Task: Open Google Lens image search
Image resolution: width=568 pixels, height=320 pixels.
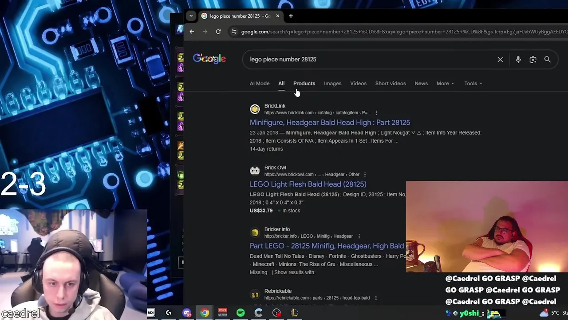Action: click(533, 60)
